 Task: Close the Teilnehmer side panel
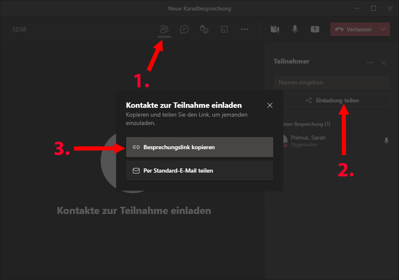click(384, 63)
